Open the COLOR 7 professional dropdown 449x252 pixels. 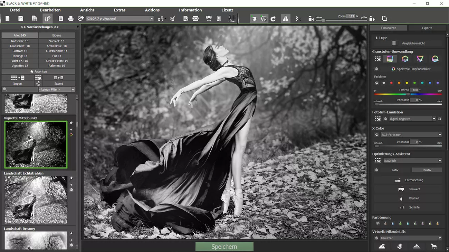[x=120, y=19]
